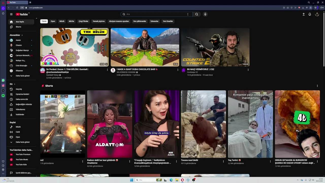Open File Explorer from taskbar
325x183 pixels.
(x=177, y=180)
